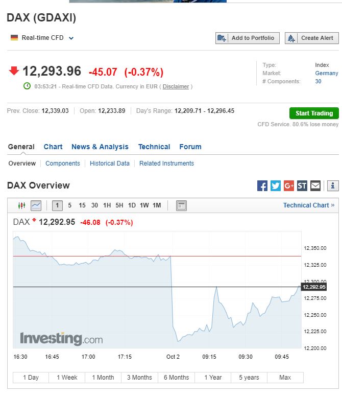The height and width of the screenshot is (397, 342).
Task: Share by email envelope icon
Action: pyautogui.click(x=315, y=185)
